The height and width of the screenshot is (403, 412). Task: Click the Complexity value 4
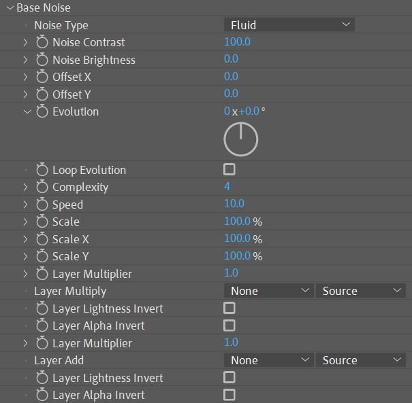tap(227, 187)
